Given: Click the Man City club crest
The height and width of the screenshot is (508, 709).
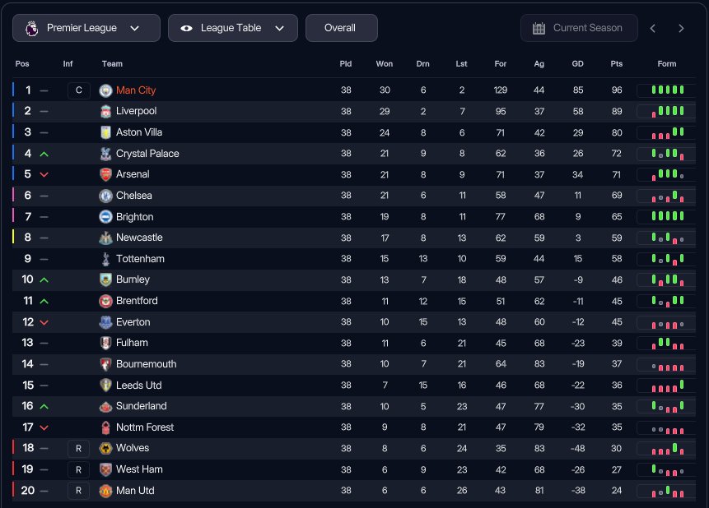Looking at the screenshot, I should coord(105,90).
